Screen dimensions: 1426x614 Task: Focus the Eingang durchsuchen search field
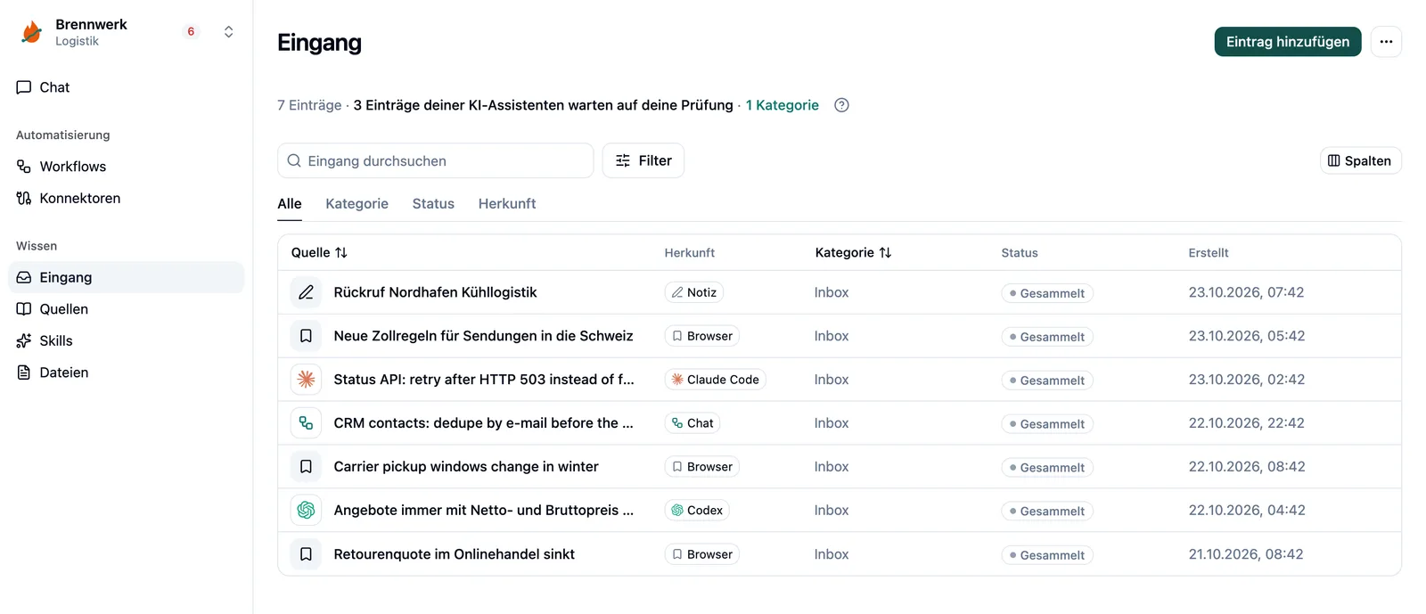tap(435, 160)
